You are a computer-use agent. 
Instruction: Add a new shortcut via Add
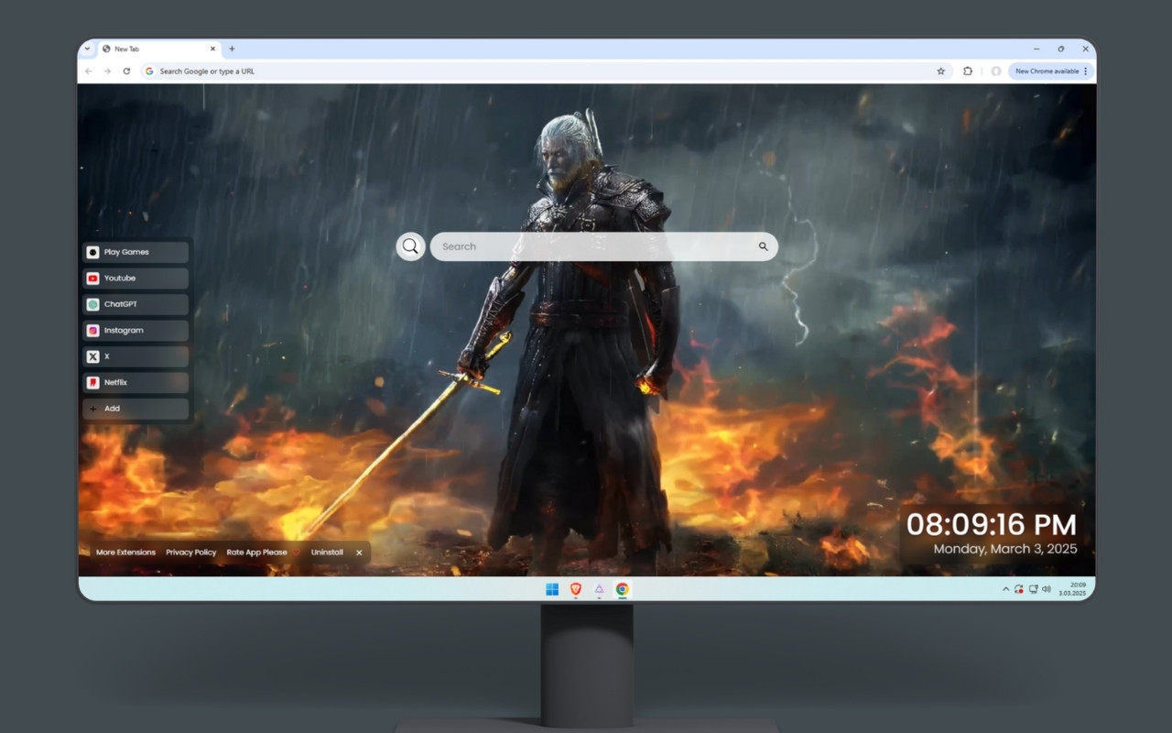136,409
